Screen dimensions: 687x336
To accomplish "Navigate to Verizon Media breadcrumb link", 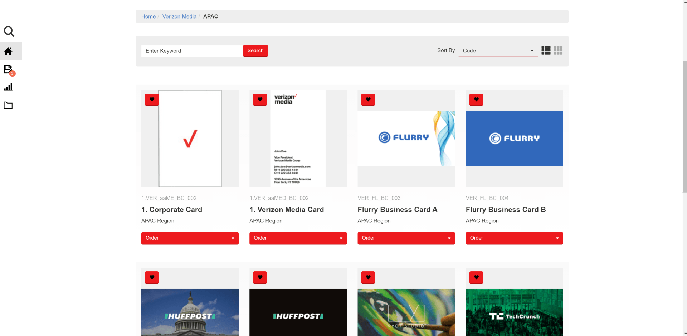I will point(179,16).
